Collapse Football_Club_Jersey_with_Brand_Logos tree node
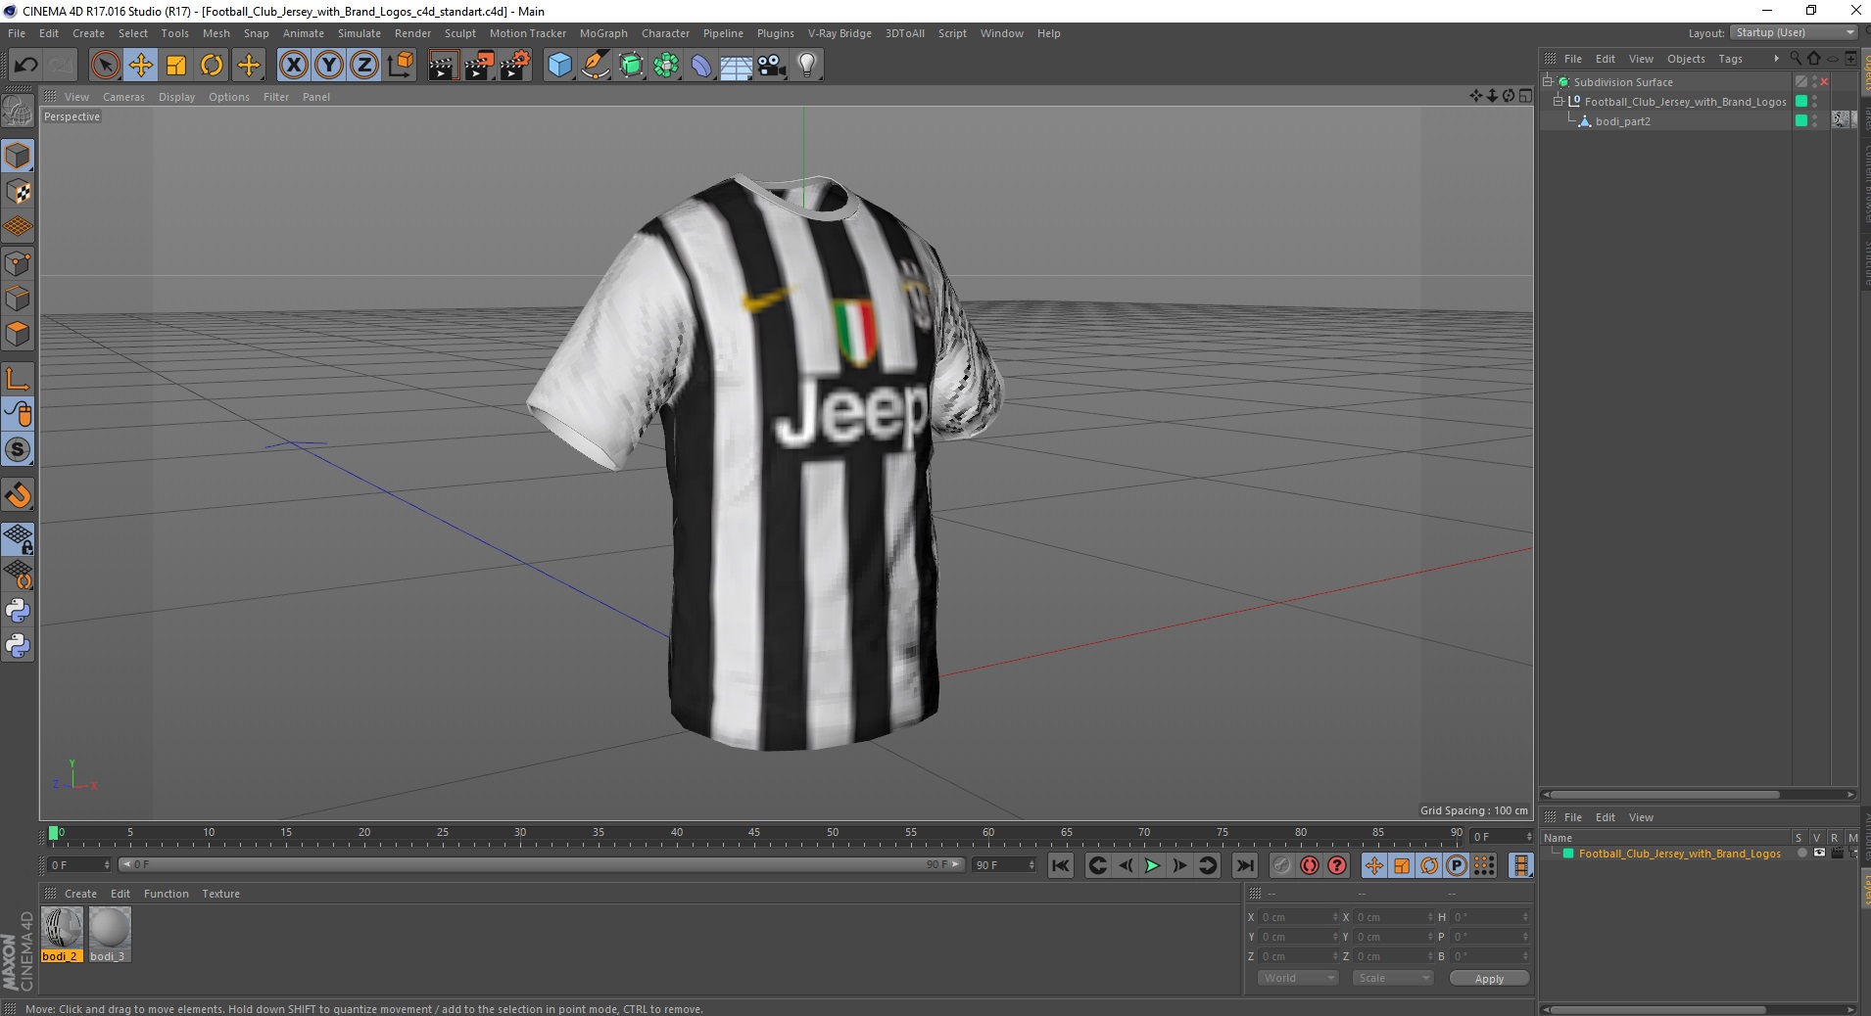 tap(1558, 102)
